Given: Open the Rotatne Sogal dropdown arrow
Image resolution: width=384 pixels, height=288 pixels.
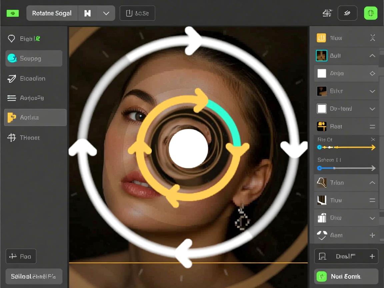Looking at the screenshot, I should [106, 13].
